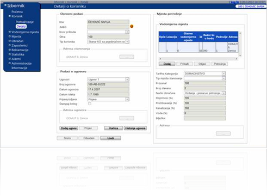The width and height of the screenshot is (267, 196).
Task: Go to Početna in the menu
Action: (x=17, y=12)
